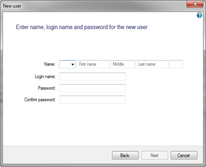Focus the First name input field
Screen dimensions: 206x167
93,64
